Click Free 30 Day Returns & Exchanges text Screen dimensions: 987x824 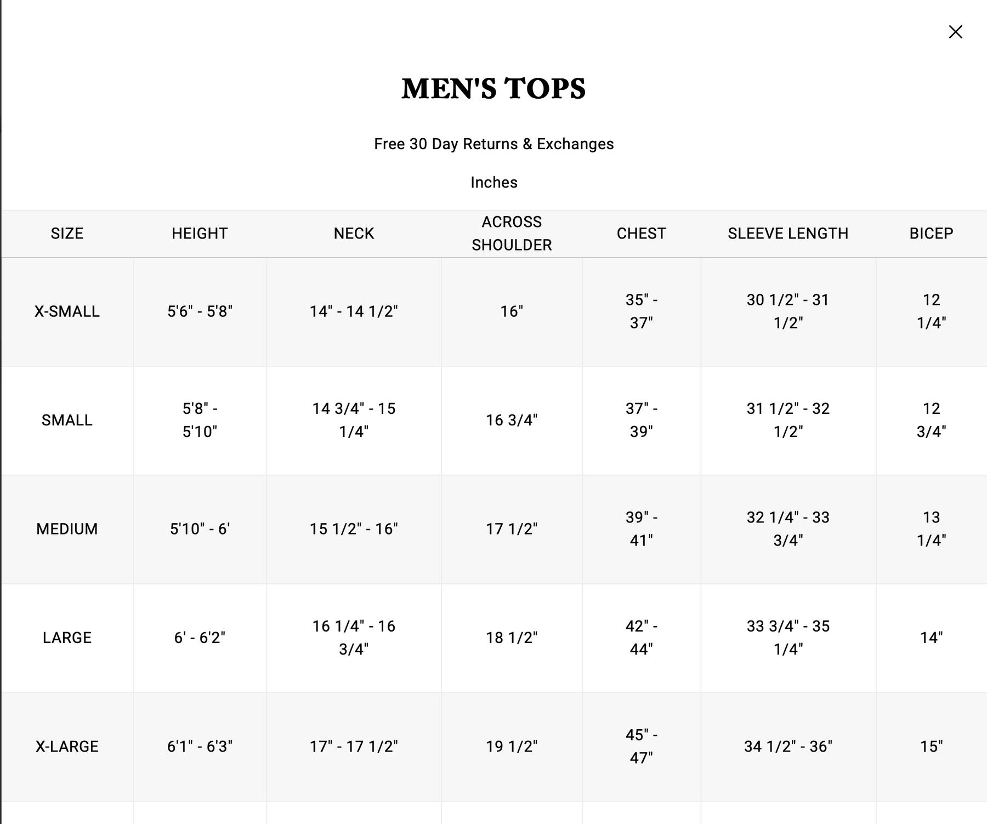click(x=493, y=144)
